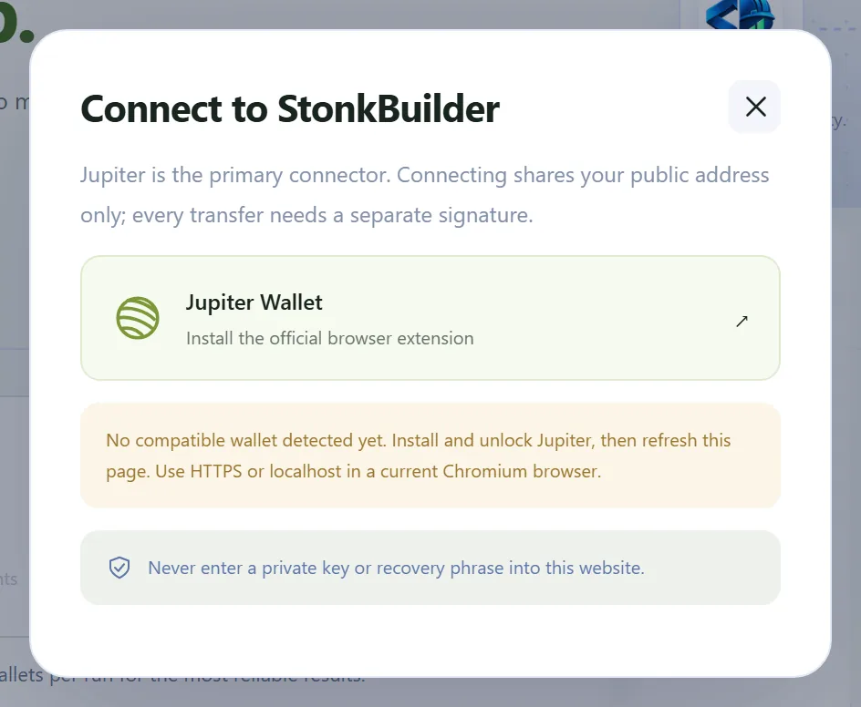Click the "Connect to StonkBuilder" heading

click(x=290, y=108)
